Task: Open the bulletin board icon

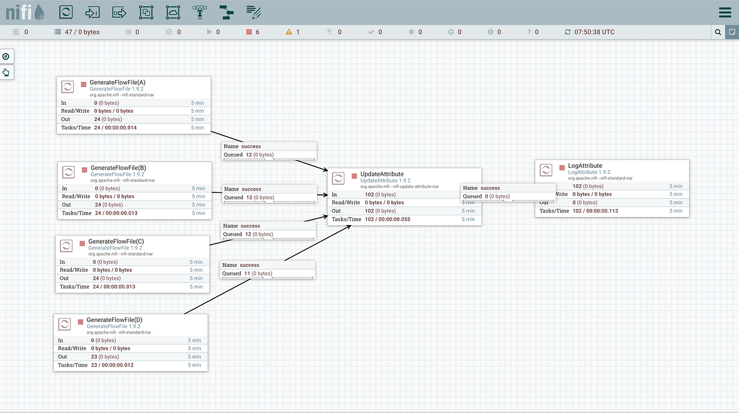Action: [x=732, y=32]
